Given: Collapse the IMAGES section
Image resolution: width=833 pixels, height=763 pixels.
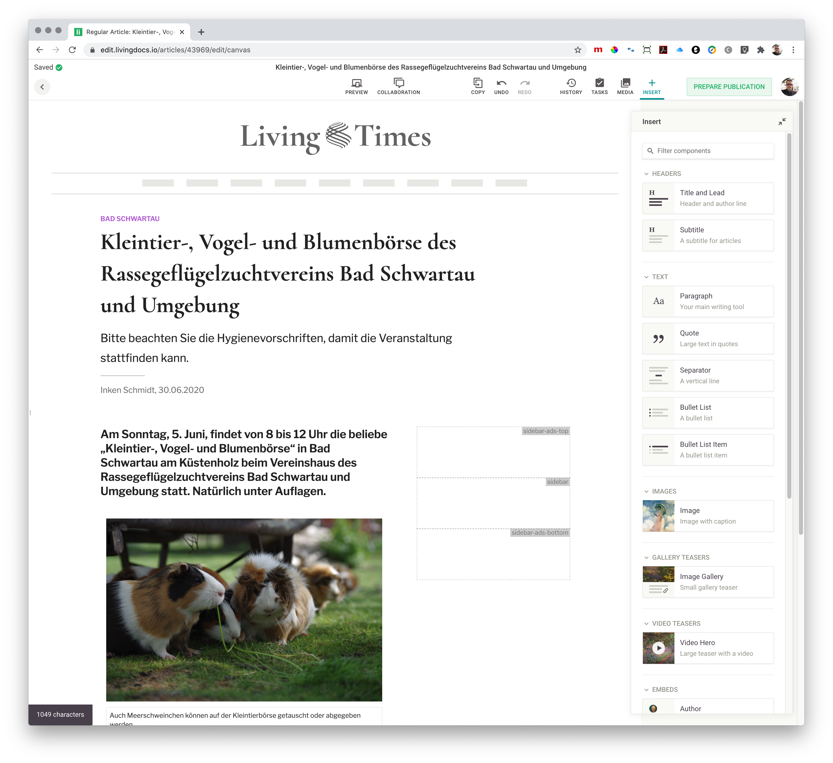Looking at the screenshot, I should [660, 492].
